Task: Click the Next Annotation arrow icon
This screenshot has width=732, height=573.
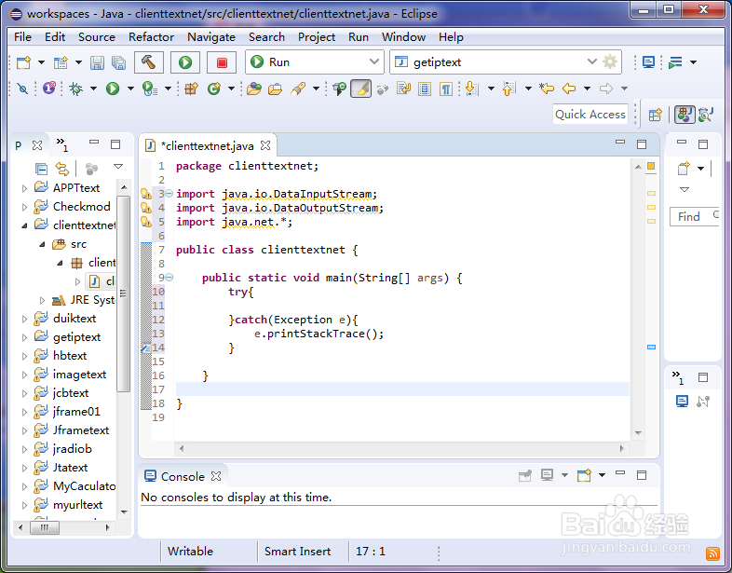Action: click(472, 89)
